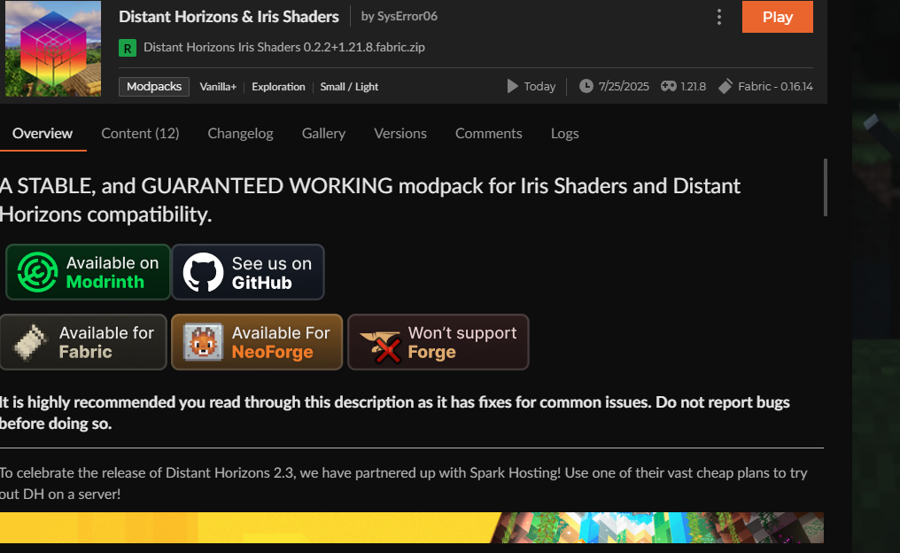The width and height of the screenshot is (900, 553).
Task: Click the Won't support Forge badge
Action: [x=438, y=342]
